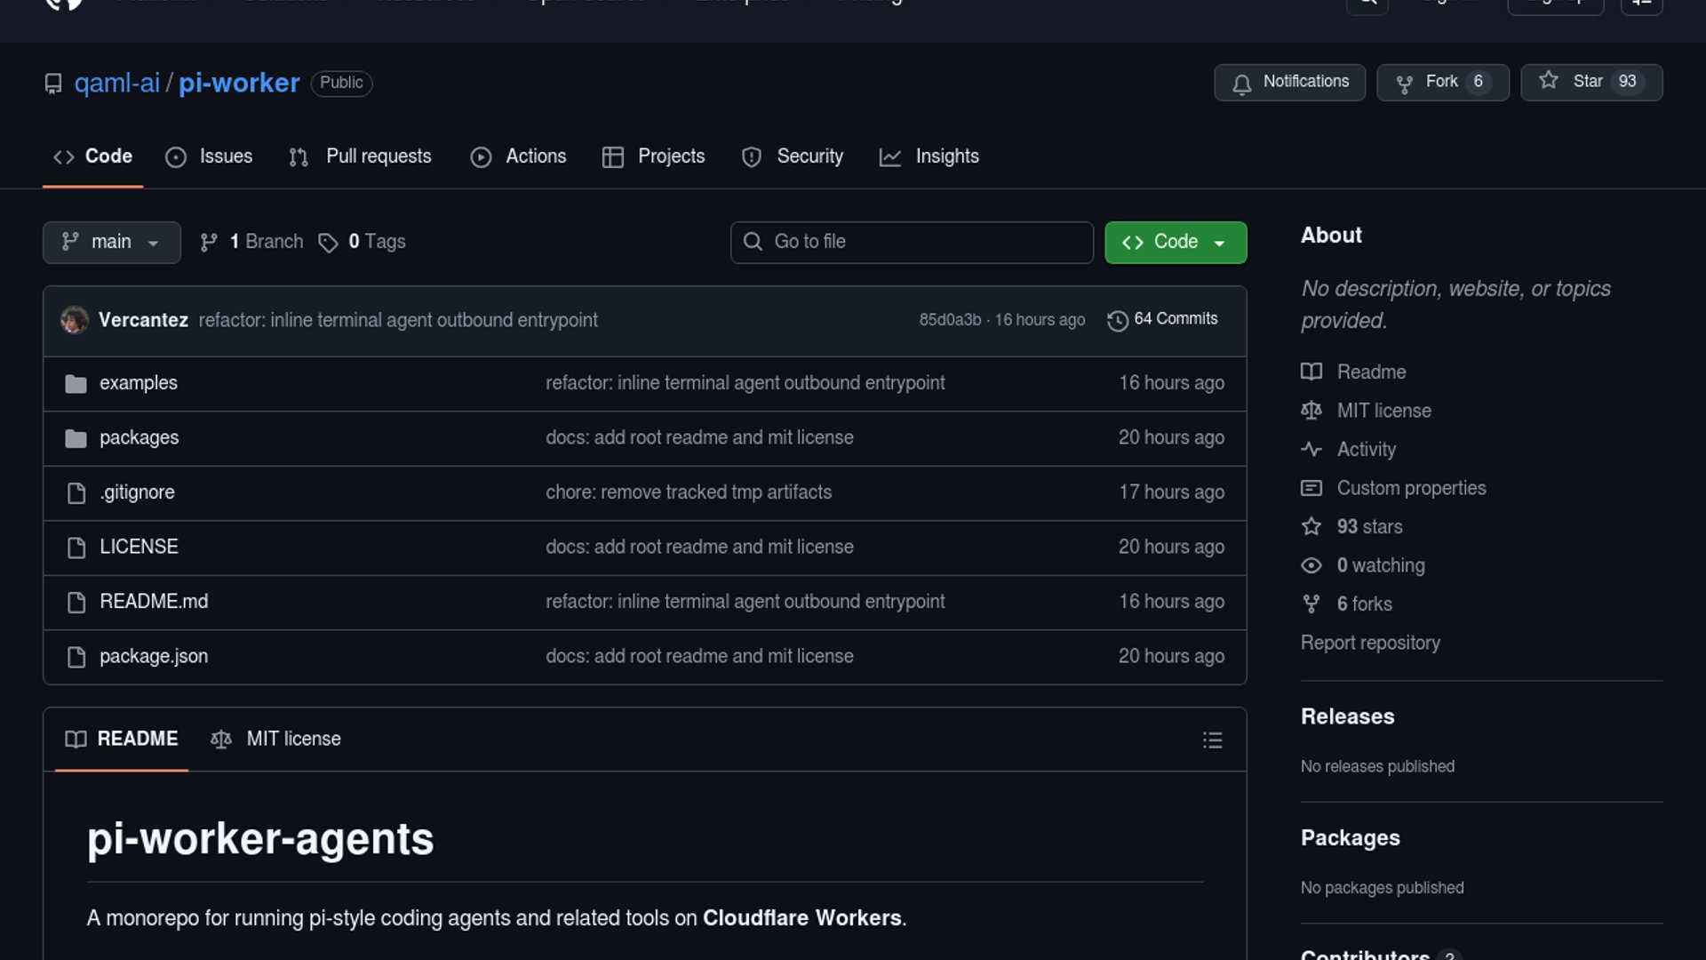Click the README outline list icon

click(1212, 740)
